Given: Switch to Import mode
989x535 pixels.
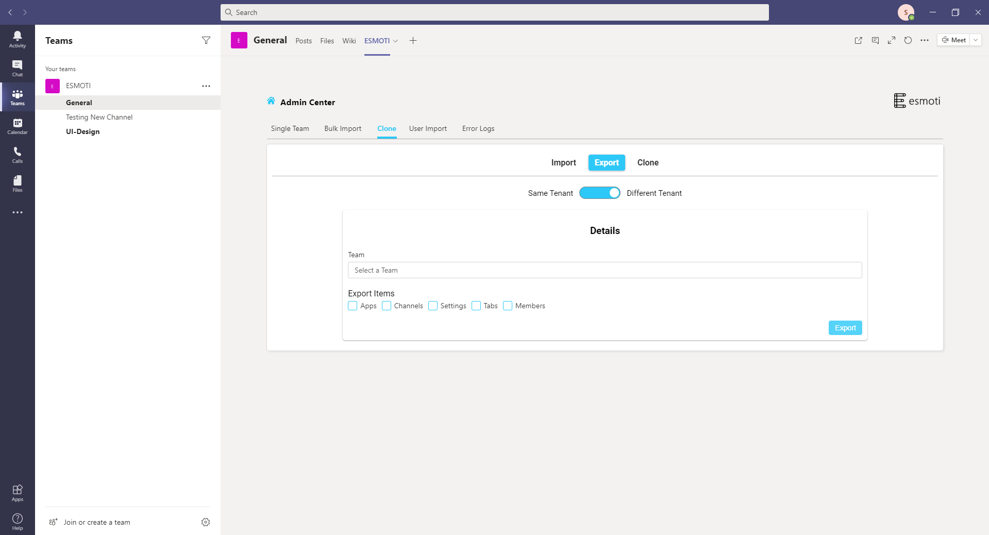Looking at the screenshot, I should coord(564,162).
